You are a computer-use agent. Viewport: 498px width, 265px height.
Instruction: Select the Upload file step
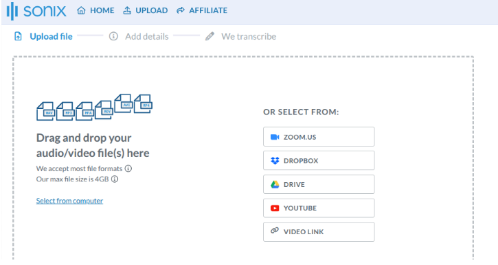click(44, 36)
